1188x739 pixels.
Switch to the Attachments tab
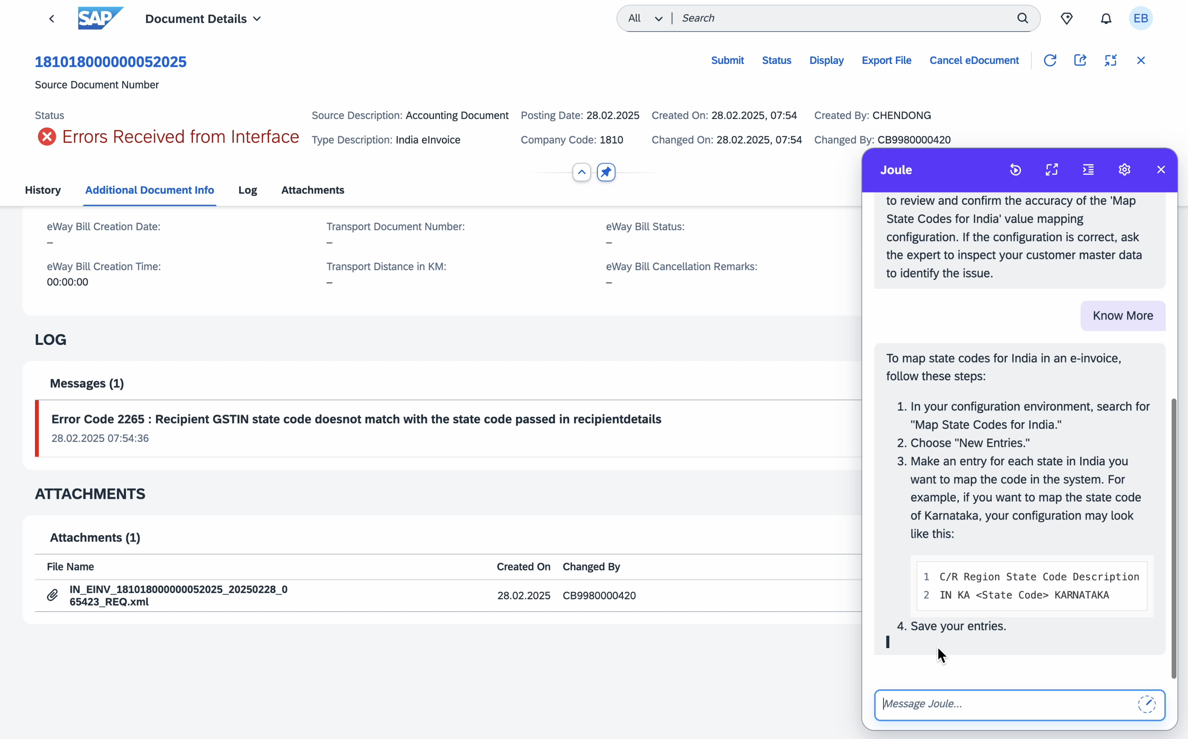click(x=313, y=190)
